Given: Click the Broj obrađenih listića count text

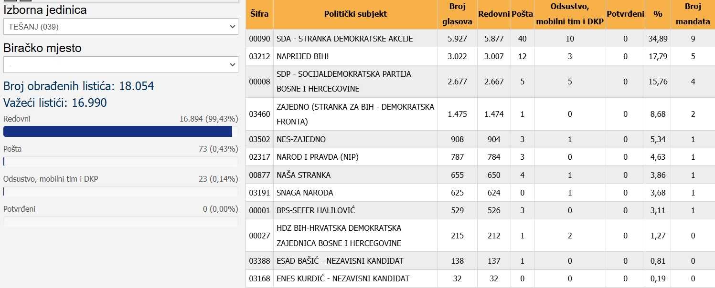Looking at the screenshot, I should click(x=79, y=86).
